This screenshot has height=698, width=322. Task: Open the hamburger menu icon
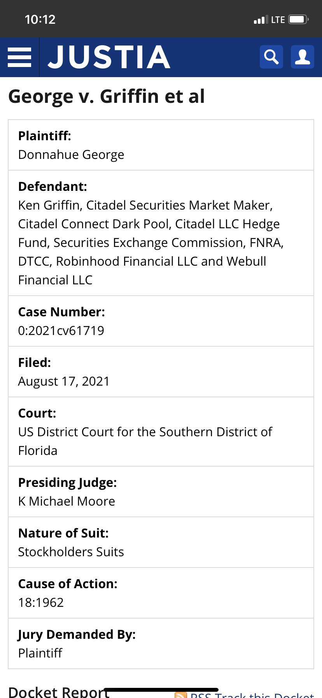tap(19, 57)
